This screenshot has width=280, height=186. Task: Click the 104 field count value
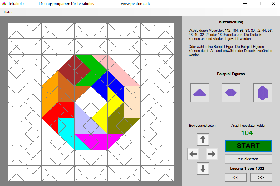click(247, 133)
